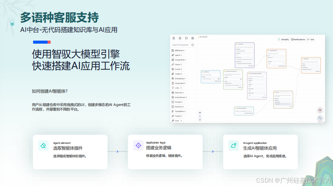This screenshot has width=333, height=186.
Task: Click the green Agent element card icon
Action: pos(43,145)
